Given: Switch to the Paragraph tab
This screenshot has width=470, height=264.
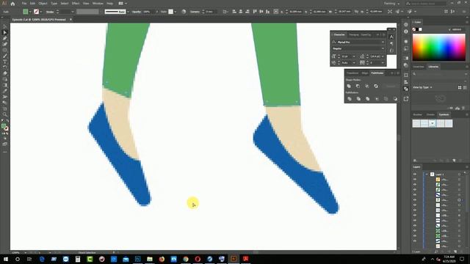Looking at the screenshot, I should pos(354,34).
